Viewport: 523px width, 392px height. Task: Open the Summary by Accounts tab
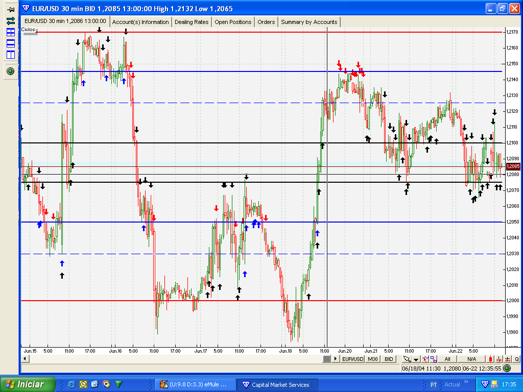tap(308, 22)
